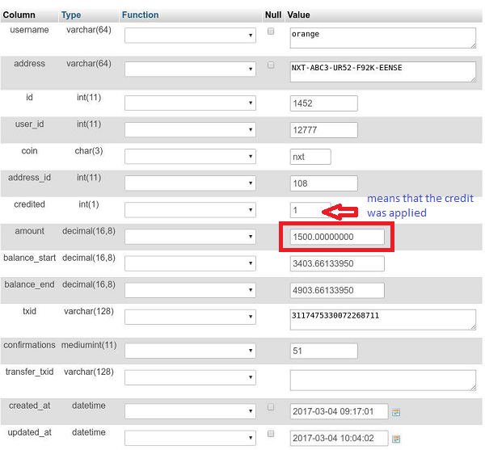Toggle Null checkbox for username row
This screenshot has width=485, height=450.
[271, 31]
